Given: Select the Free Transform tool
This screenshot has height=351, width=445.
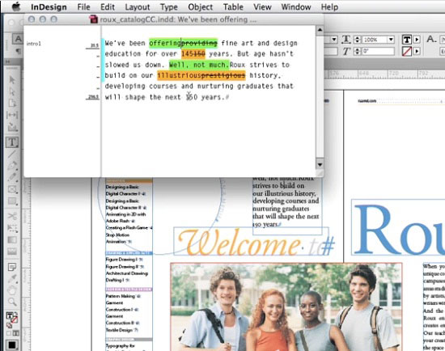Looking at the screenshot, I should (12, 228).
